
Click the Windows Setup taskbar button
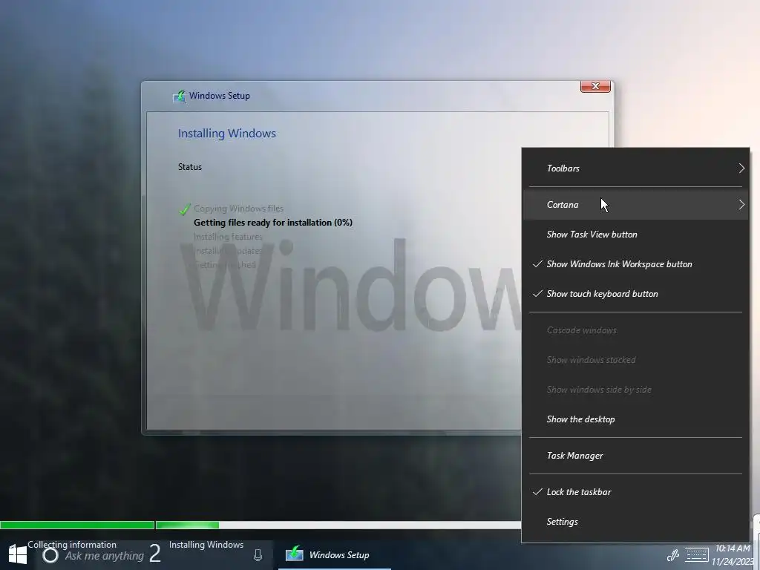[335, 555]
